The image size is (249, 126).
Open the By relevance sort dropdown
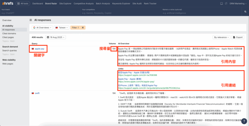pyautogui.click(x=221, y=37)
